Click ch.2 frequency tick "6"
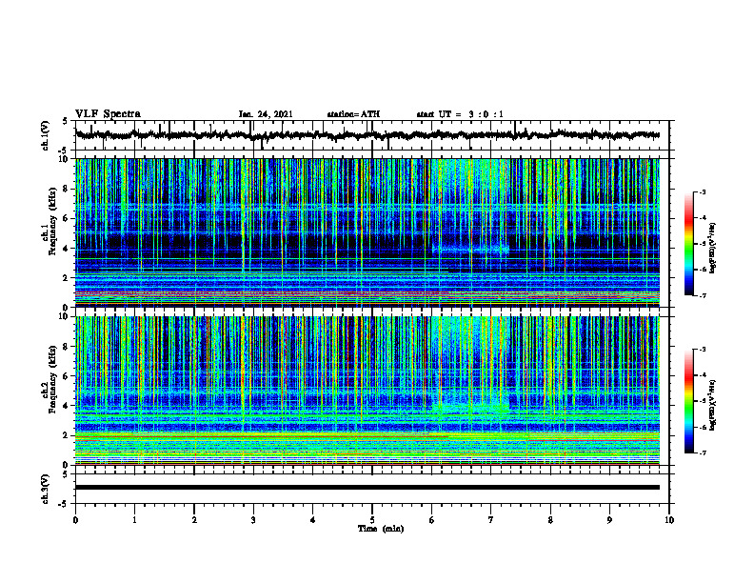Screen dimensions: 754x583 [67, 375]
